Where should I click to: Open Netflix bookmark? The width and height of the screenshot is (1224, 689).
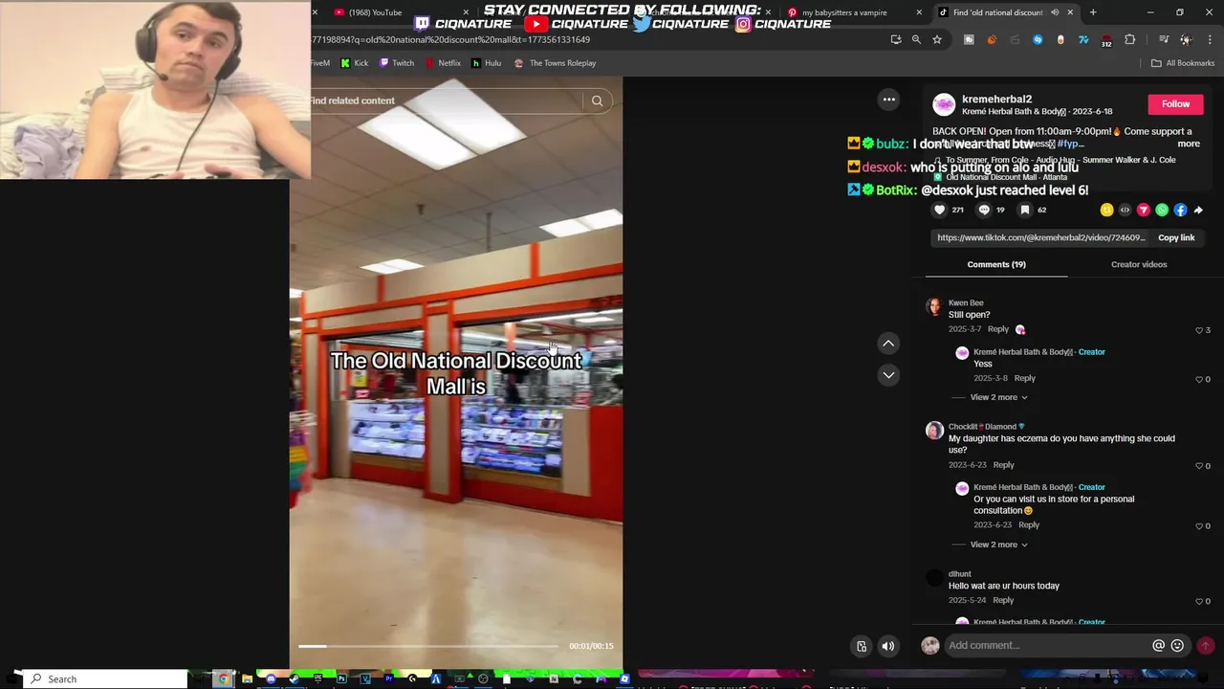pyautogui.click(x=441, y=63)
